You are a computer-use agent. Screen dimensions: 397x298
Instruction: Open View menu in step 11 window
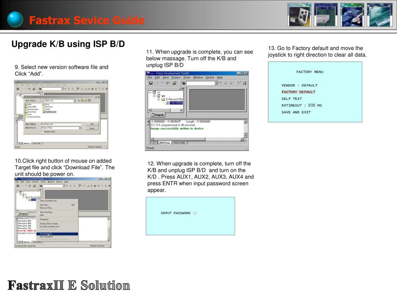click(x=166, y=78)
